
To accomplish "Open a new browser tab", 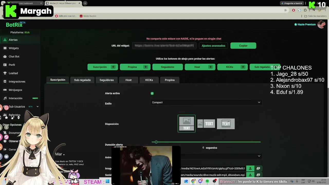I will coord(85,3).
